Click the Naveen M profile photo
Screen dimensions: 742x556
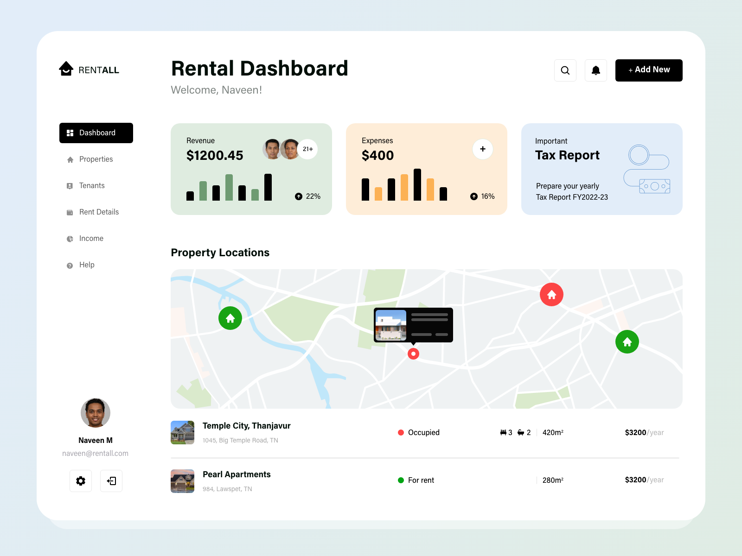95,413
